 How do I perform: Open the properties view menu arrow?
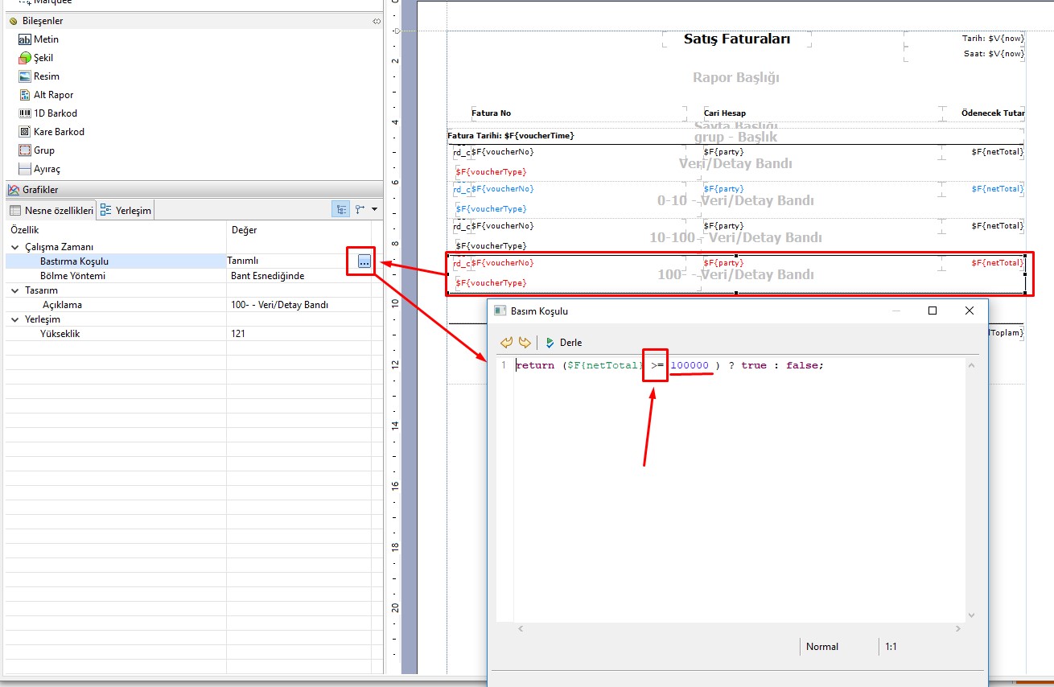374,210
